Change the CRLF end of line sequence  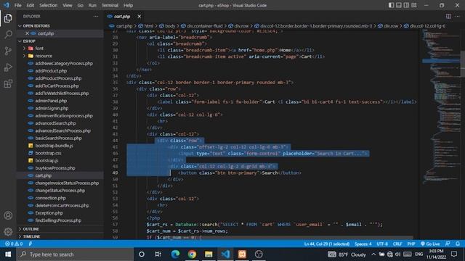click(x=397, y=244)
